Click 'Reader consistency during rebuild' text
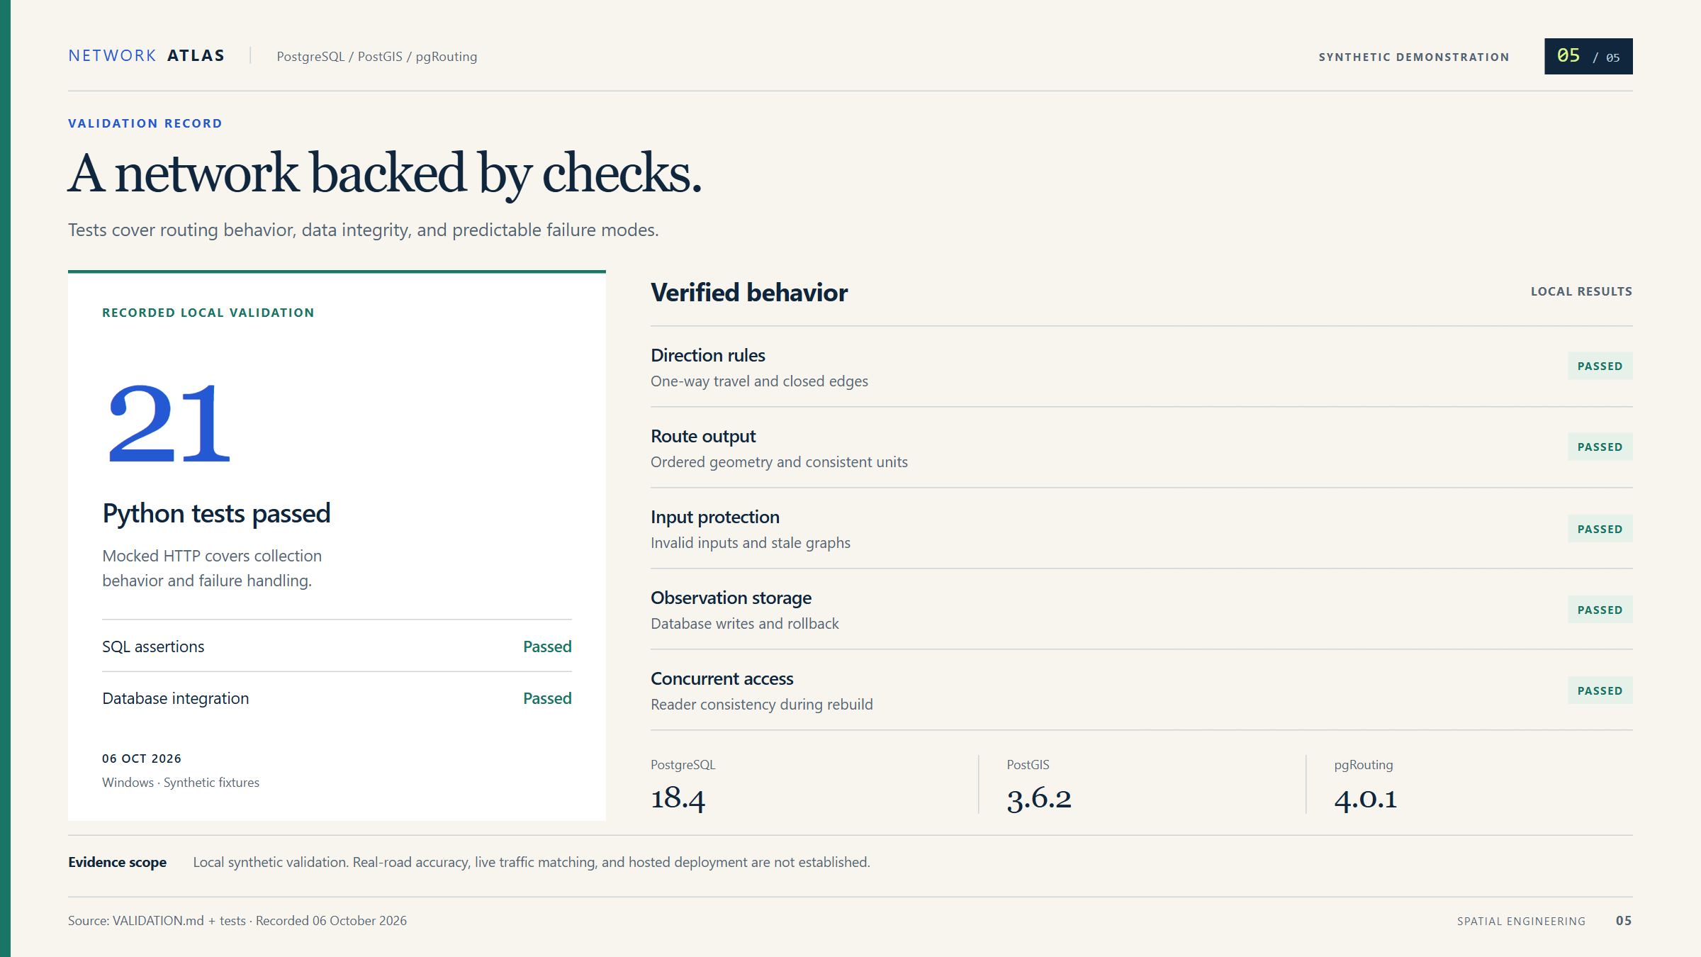The width and height of the screenshot is (1701, 957). point(762,705)
